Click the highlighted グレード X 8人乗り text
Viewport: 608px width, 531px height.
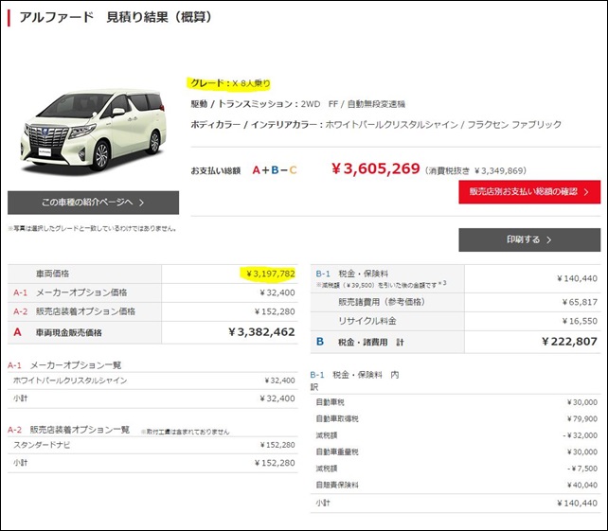coord(230,83)
